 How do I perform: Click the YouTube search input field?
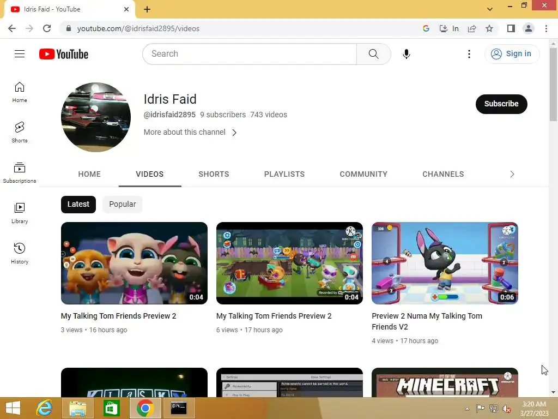(250, 54)
